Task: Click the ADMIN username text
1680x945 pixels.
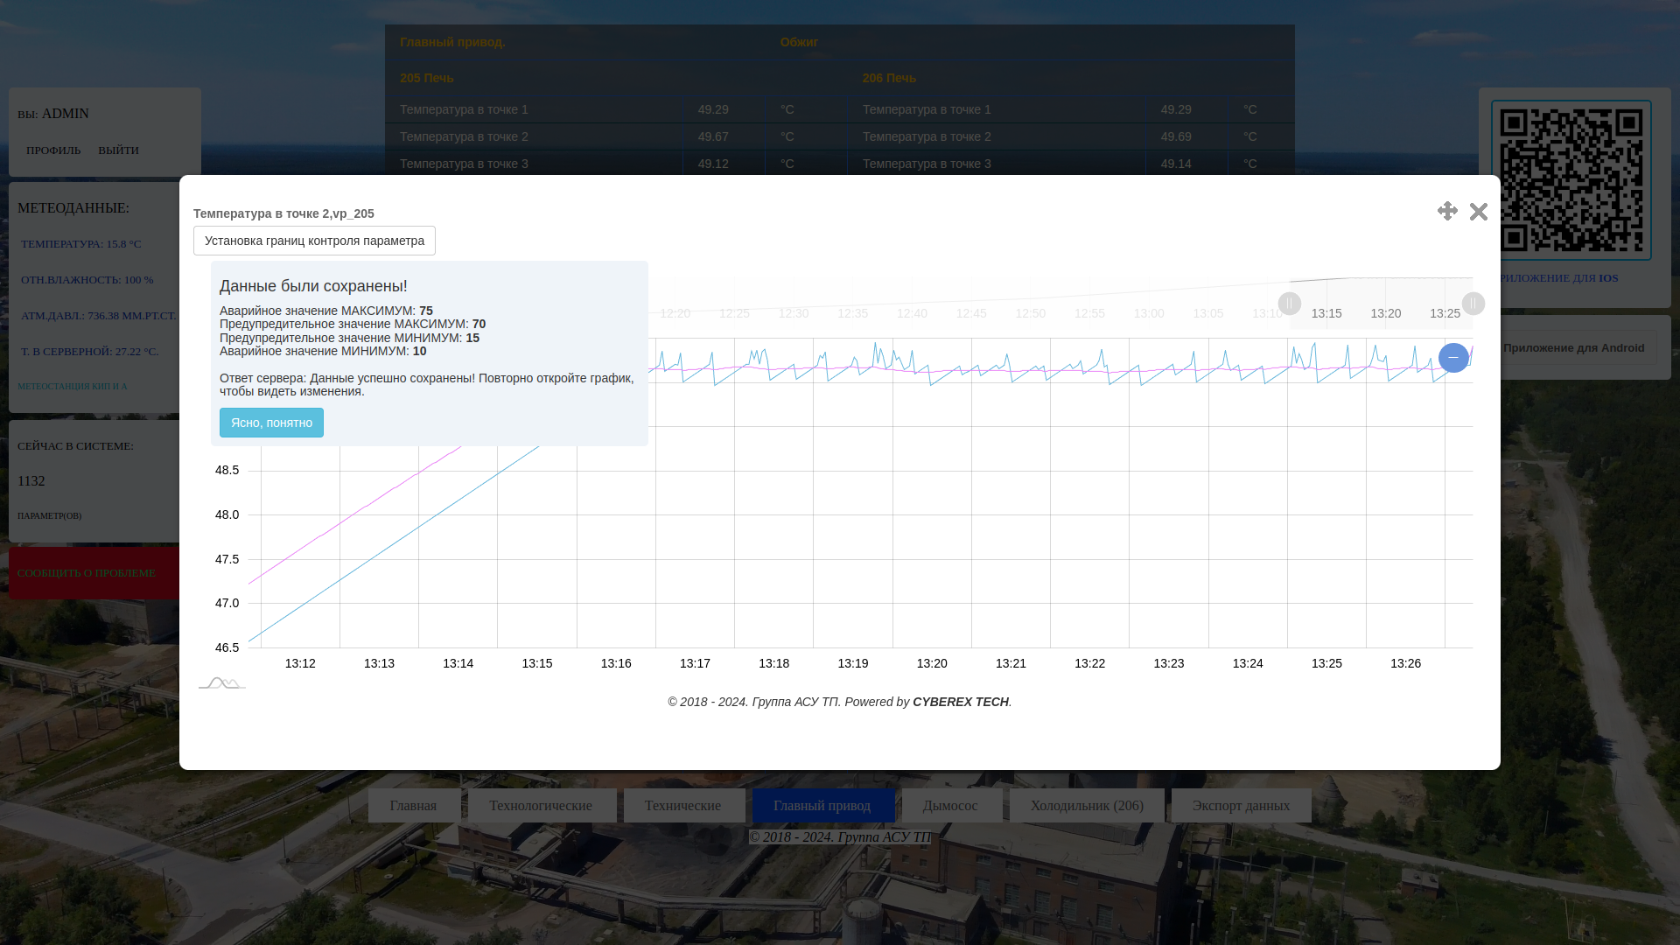Action: 66,114
